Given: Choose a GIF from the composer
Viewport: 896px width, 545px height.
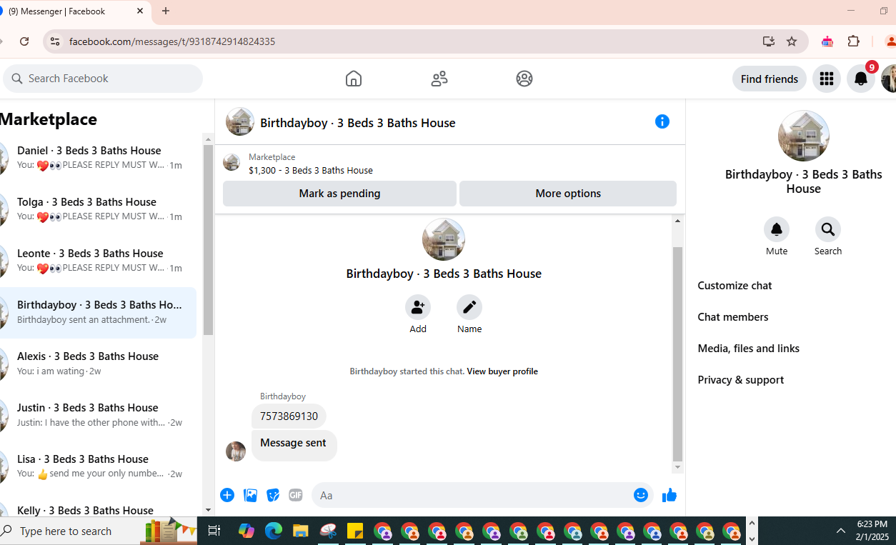Looking at the screenshot, I should click(x=296, y=495).
